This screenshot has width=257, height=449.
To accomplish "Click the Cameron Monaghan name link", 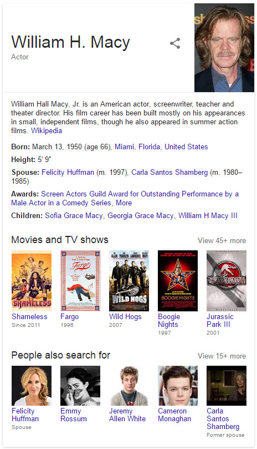I will [174, 415].
